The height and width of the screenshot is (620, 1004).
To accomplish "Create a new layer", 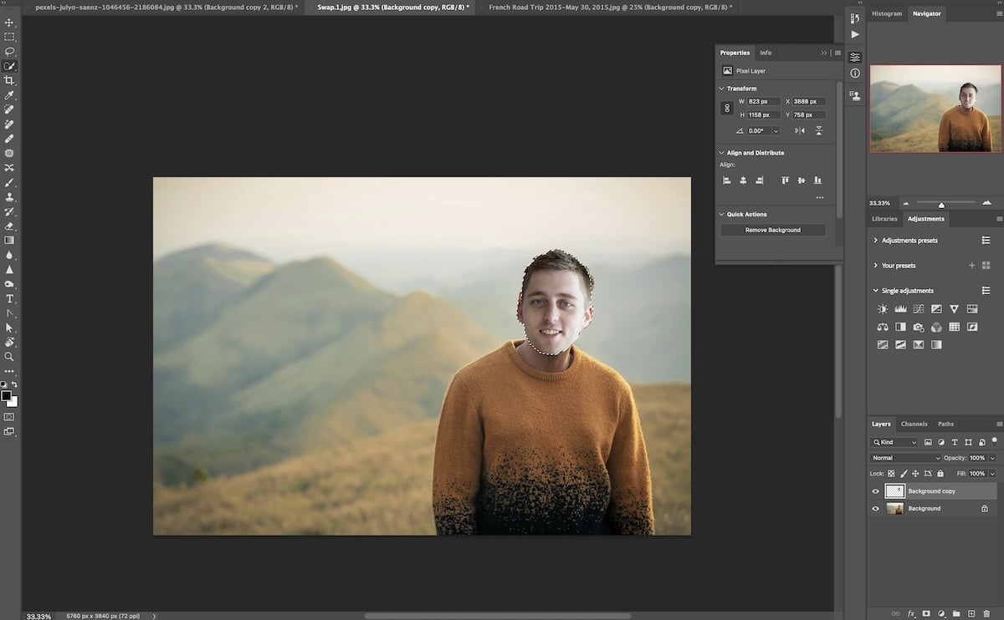I will tap(971, 613).
